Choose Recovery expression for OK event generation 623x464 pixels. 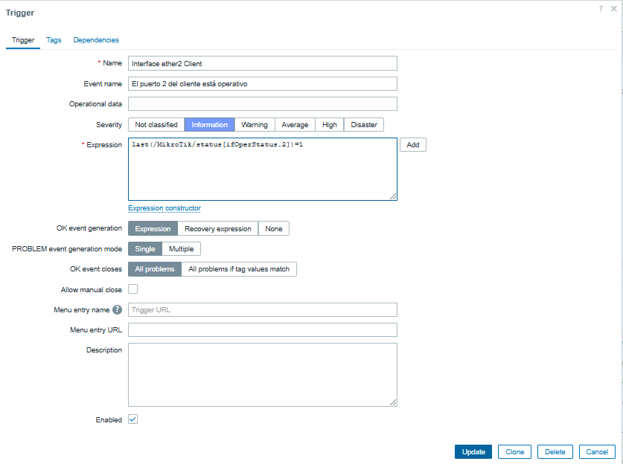218,228
